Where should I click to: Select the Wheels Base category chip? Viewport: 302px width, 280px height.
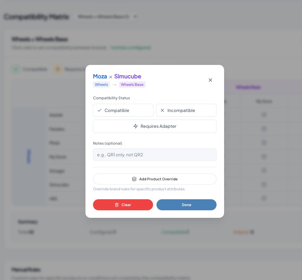click(132, 85)
